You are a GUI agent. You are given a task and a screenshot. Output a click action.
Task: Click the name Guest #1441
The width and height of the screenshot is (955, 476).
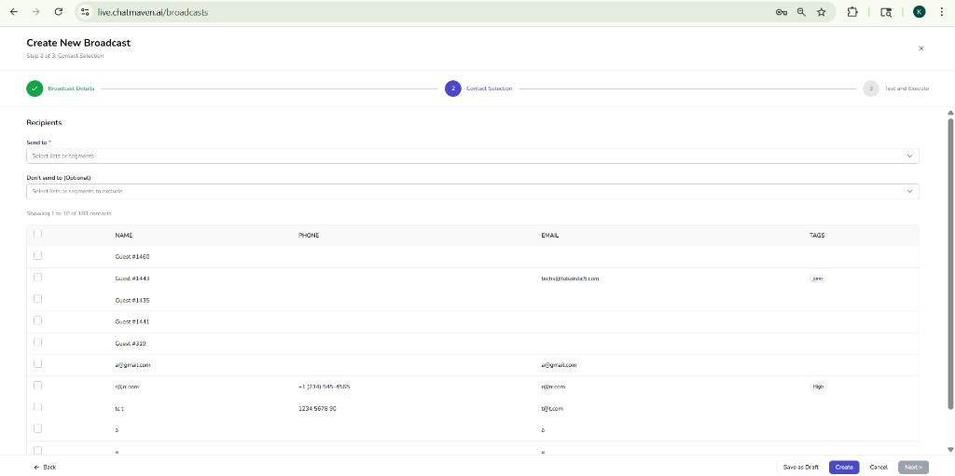tap(132, 321)
